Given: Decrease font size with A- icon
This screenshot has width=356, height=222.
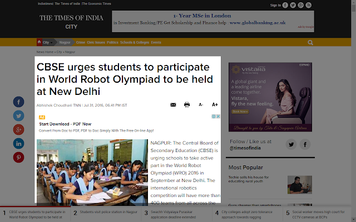Looking at the screenshot, I should (201, 105).
